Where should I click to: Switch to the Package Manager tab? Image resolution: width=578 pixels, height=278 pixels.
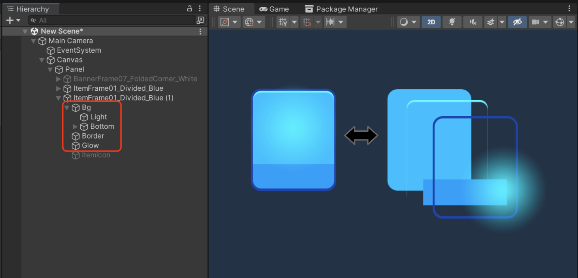341,9
